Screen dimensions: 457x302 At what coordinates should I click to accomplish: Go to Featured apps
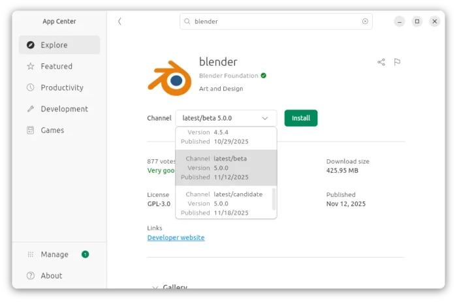point(59,67)
